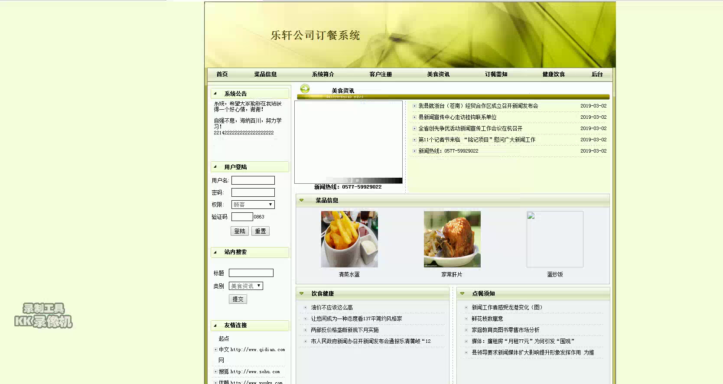The width and height of the screenshot is (723, 384).
Task: Open the 新闻热线：0577-59929022 list entry
Action: click(x=448, y=151)
